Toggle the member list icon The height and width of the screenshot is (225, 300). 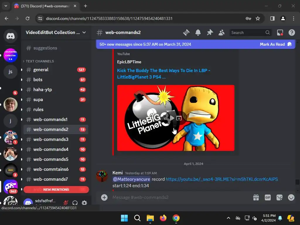tap(221, 33)
